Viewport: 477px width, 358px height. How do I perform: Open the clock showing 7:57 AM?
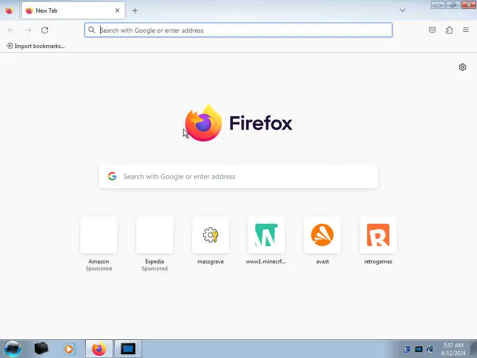[x=453, y=349]
